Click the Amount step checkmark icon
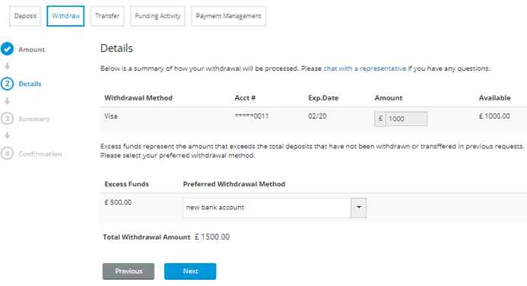The height and width of the screenshot is (286, 527). point(7,49)
